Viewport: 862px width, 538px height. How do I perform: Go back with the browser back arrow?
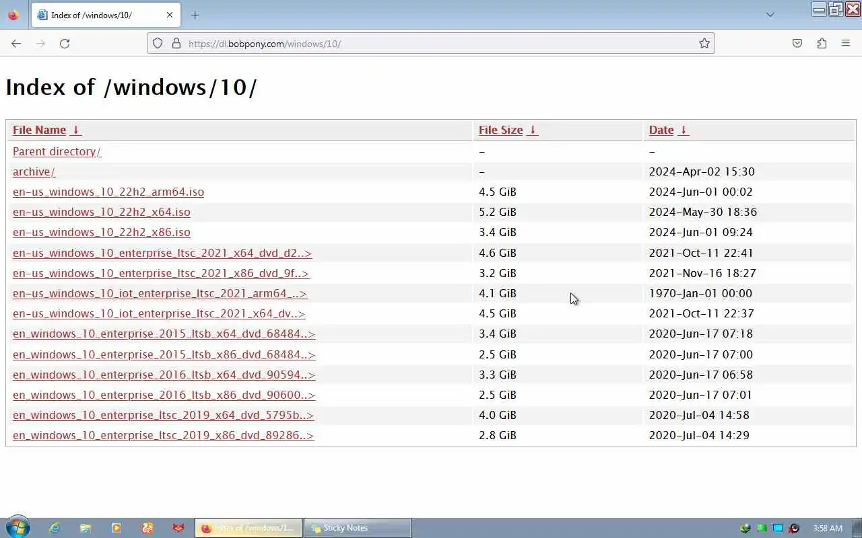point(16,43)
